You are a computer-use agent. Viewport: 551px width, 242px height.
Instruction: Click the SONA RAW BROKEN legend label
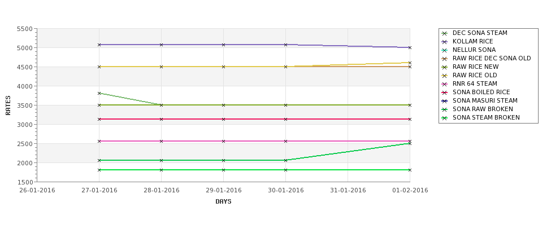click(x=483, y=109)
